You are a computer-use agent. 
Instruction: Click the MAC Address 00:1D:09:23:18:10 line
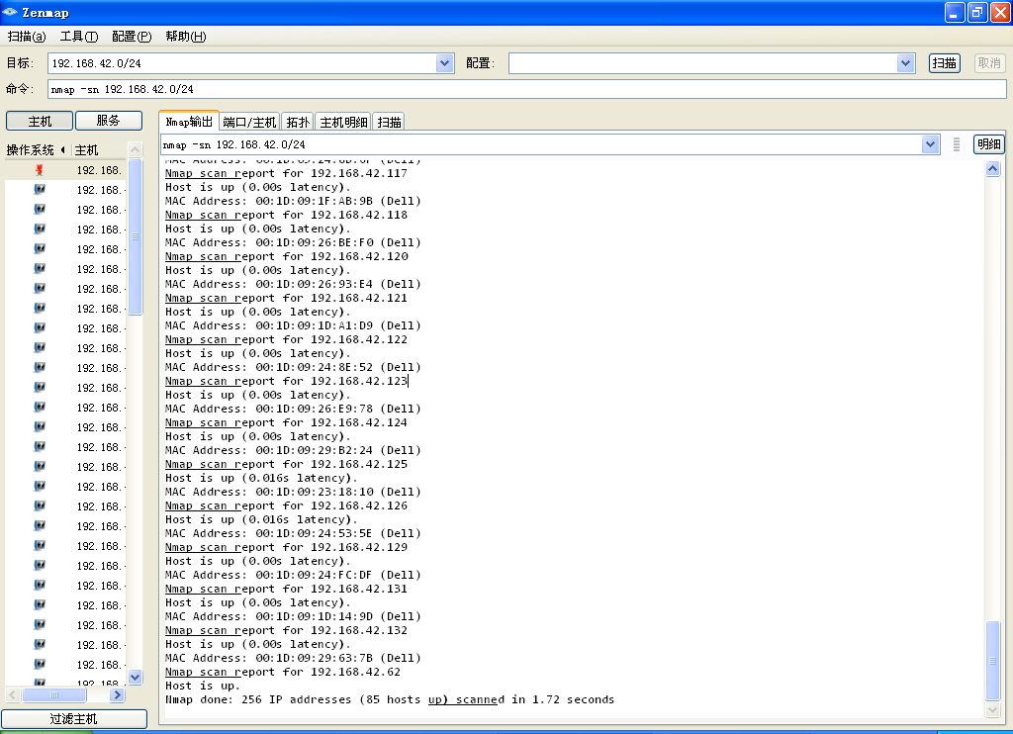pyautogui.click(x=293, y=492)
